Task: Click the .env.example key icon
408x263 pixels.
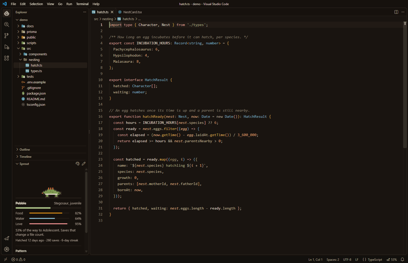Action: (23, 82)
